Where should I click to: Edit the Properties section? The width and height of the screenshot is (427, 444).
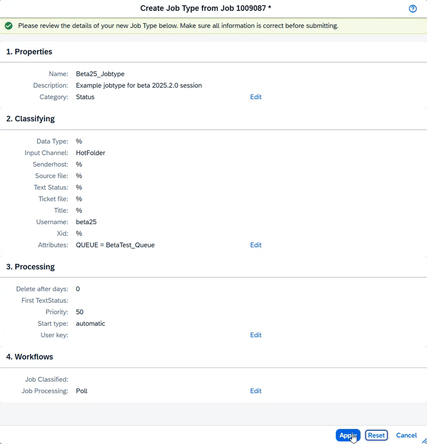(256, 97)
